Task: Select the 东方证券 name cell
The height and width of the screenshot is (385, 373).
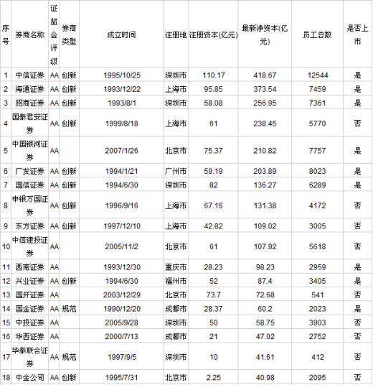Action: coord(29,226)
